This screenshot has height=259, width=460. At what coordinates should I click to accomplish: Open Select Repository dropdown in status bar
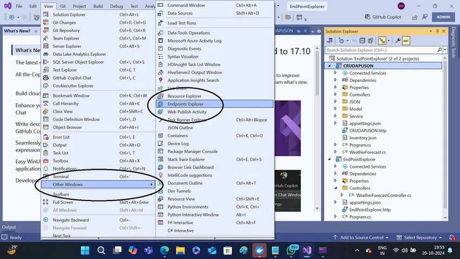(x=419, y=237)
